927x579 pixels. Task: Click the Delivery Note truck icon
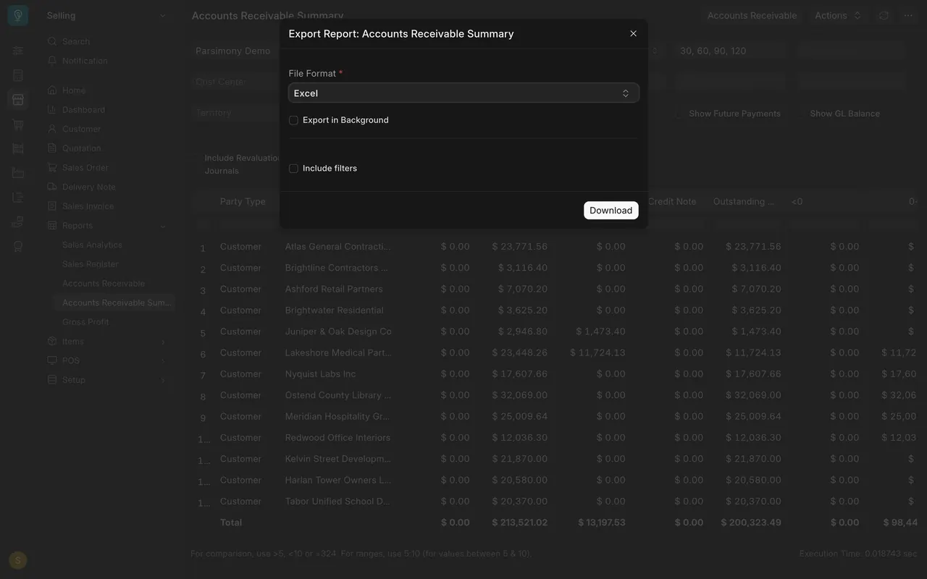(x=52, y=187)
